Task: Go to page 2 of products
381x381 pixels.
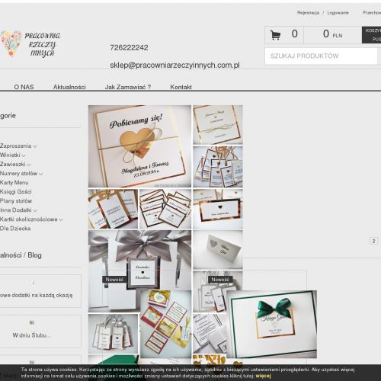Action: coord(373,241)
